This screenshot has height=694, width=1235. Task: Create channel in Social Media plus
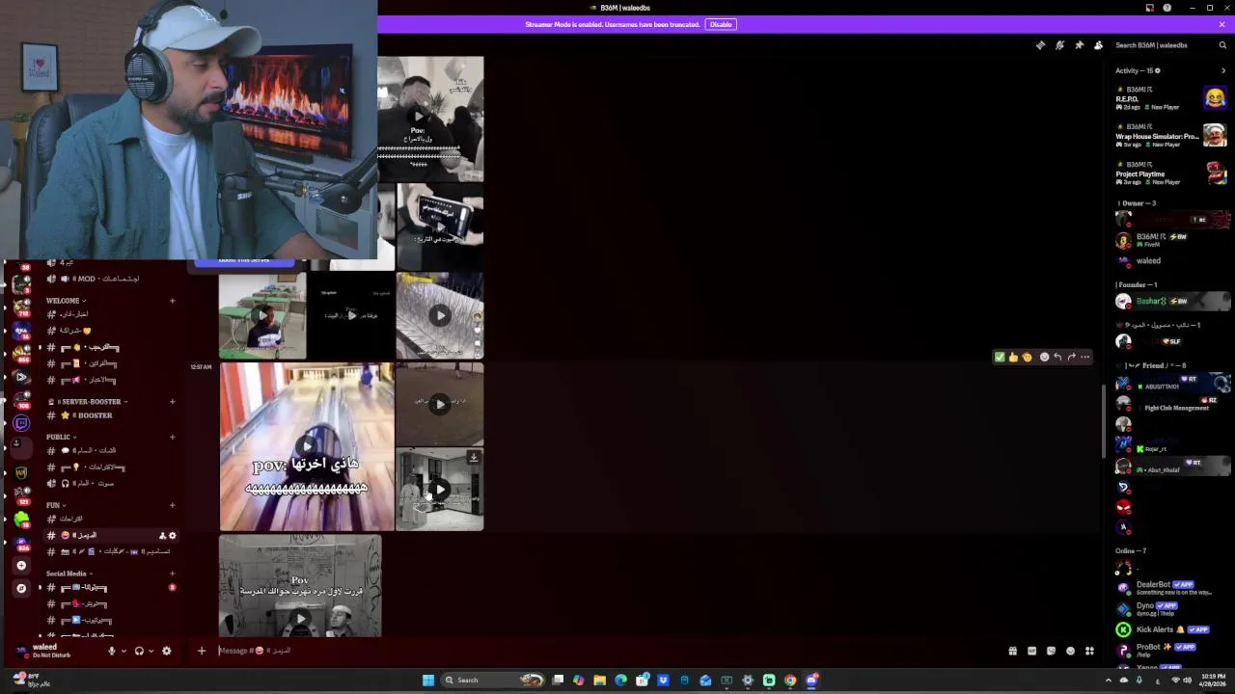173,574
